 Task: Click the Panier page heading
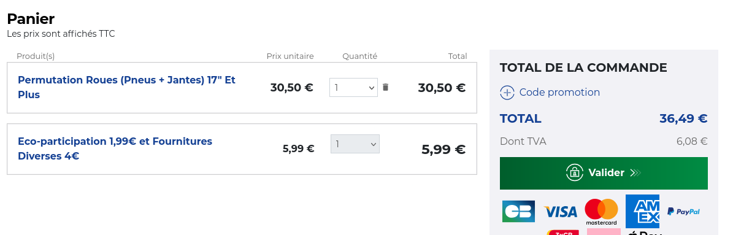click(x=31, y=18)
